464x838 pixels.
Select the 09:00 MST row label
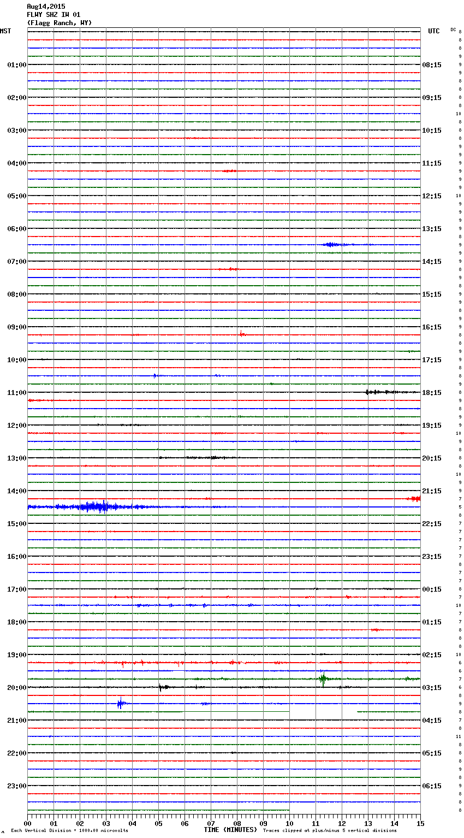pyautogui.click(x=17, y=327)
